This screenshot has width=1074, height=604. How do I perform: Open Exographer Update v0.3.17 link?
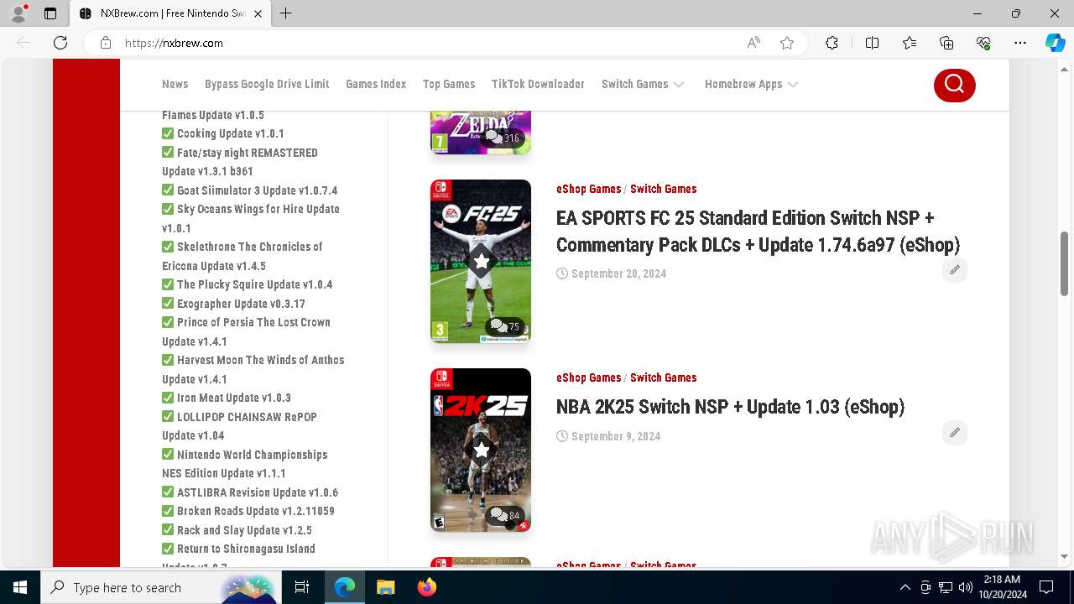[x=241, y=304]
